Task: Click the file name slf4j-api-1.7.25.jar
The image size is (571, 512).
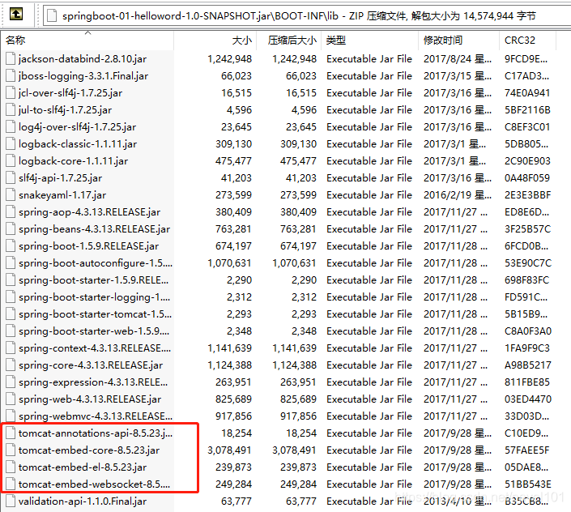Action: tap(60, 178)
